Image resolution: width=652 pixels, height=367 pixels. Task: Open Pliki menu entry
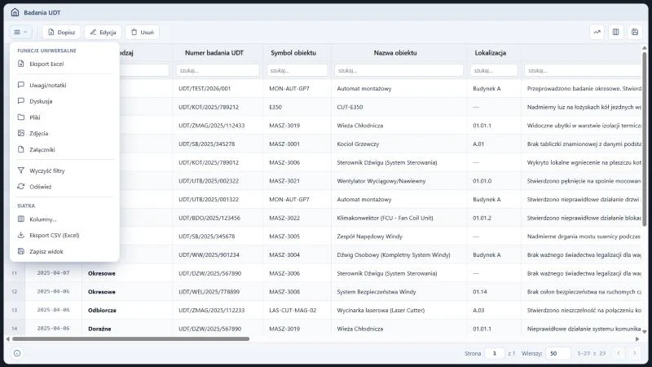tap(64, 117)
